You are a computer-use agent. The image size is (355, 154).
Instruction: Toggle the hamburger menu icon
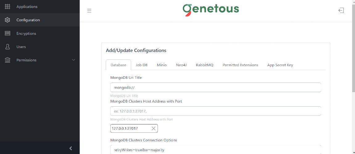[x=89, y=11]
